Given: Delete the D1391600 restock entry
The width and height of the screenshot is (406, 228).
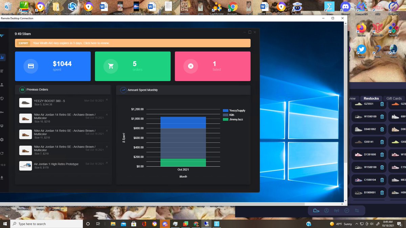Looking at the screenshot, I should click(382, 155).
